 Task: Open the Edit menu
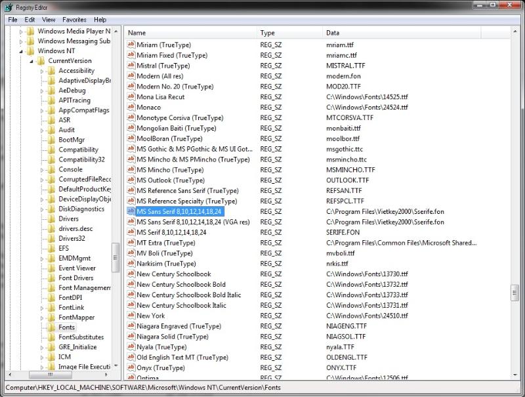30,20
